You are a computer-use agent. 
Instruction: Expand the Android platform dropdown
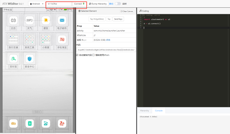(x=37, y=4)
